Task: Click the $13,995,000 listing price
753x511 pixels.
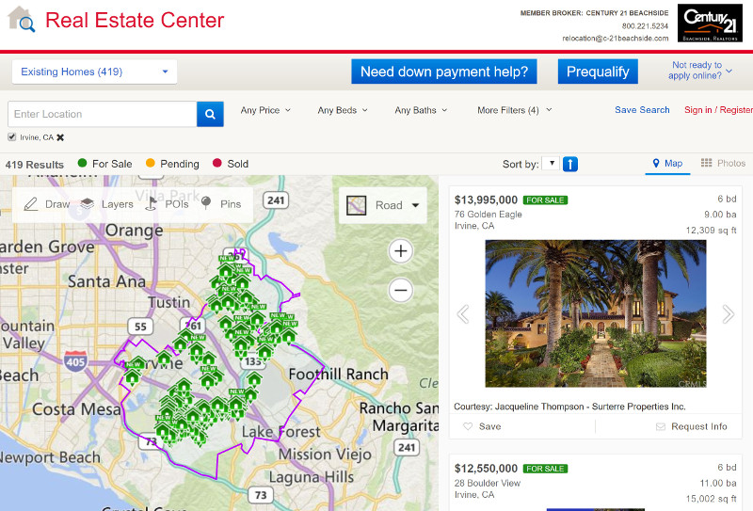Action: (486, 200)
